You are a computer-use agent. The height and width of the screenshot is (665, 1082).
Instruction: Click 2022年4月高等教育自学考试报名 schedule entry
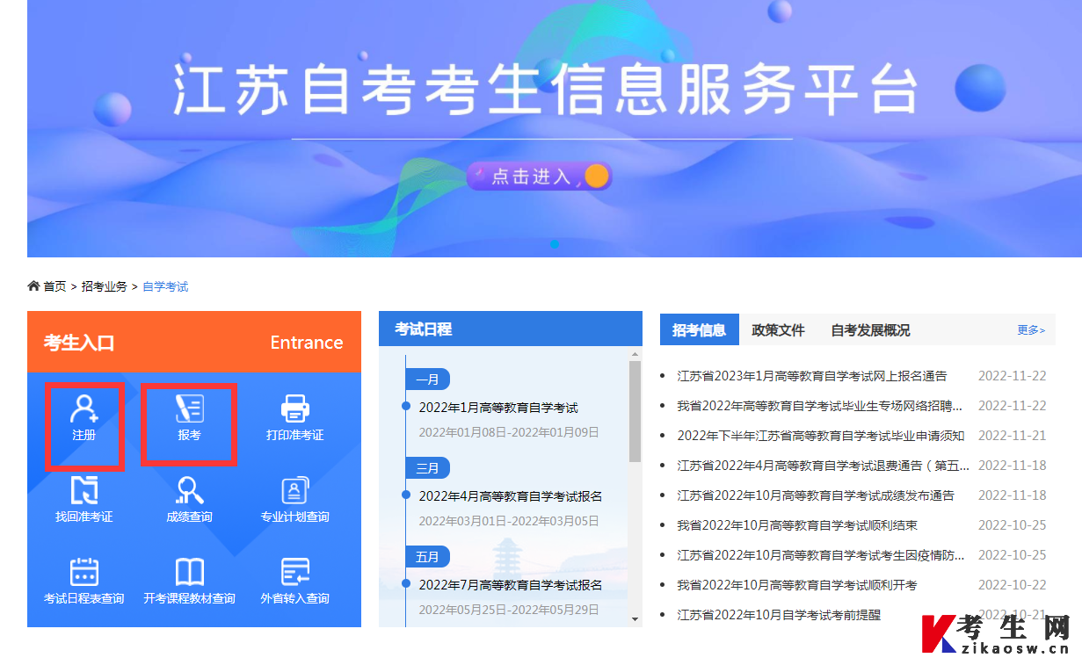511,496
